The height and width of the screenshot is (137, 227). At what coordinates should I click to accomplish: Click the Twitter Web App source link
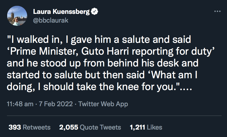point(103,104)
